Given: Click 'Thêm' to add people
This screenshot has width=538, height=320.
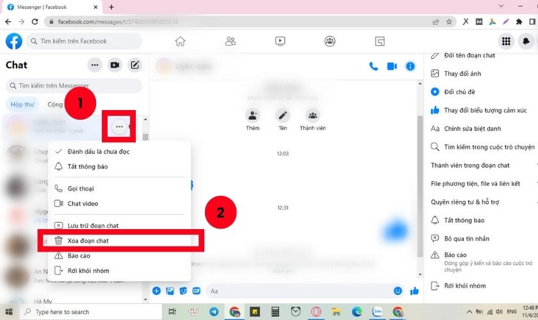Looking at the screenshot, I should [253, 119].
